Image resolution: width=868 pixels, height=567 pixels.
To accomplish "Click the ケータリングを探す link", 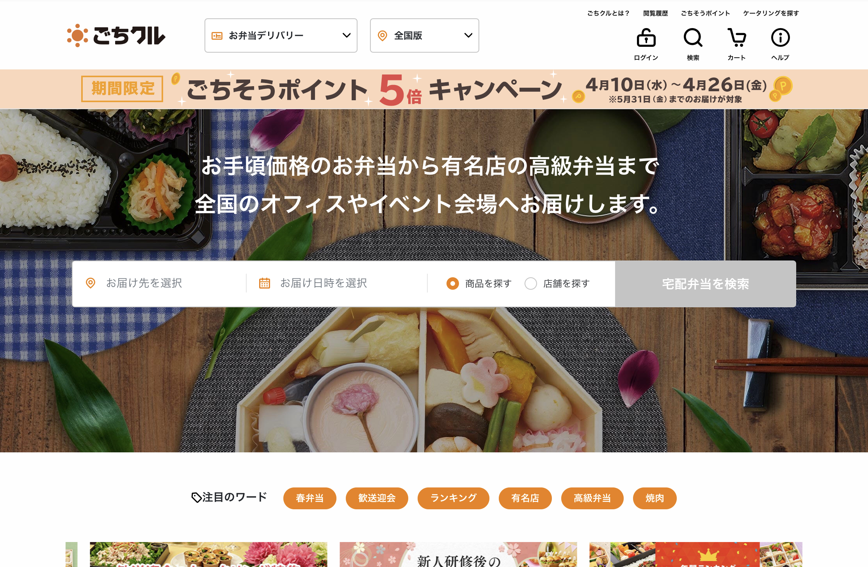I will pos(771,13).
